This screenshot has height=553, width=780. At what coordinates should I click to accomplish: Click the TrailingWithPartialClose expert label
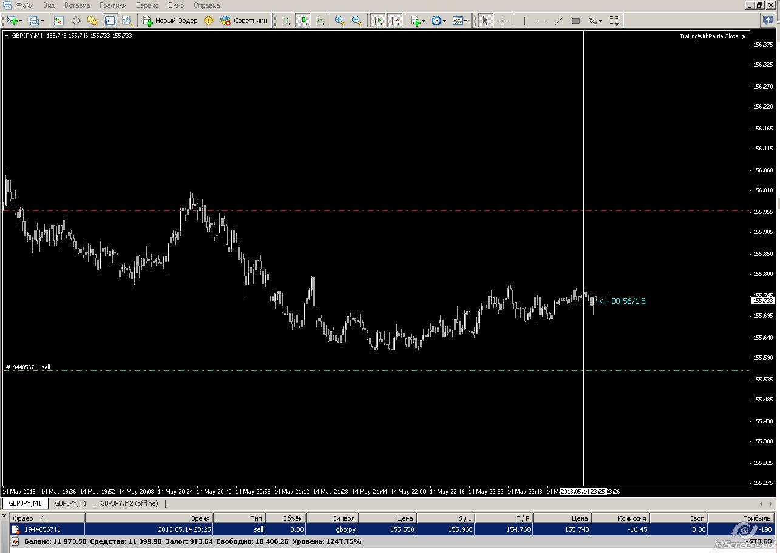coord(709,36)
